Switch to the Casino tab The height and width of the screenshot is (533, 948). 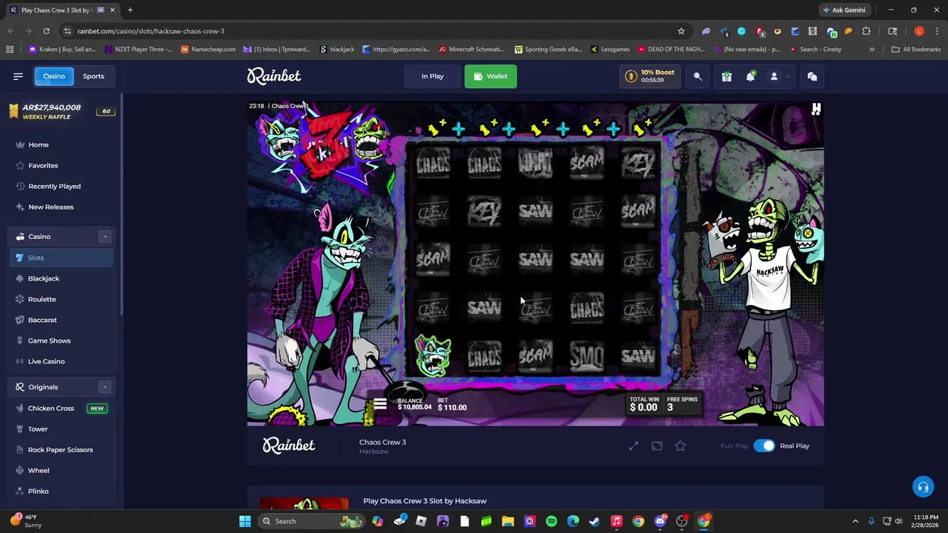pyautogui.click(x=53, y=76)
